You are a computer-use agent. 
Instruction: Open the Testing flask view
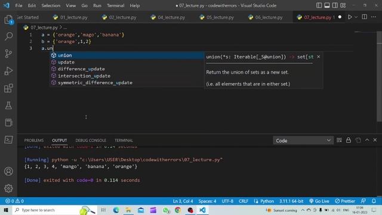[x=8, y=105]
